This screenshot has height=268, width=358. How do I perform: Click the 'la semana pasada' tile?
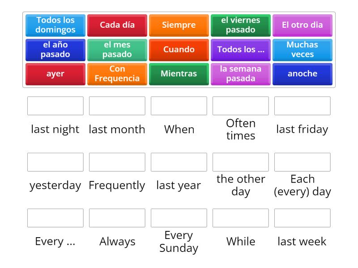[x=241, y=74]
